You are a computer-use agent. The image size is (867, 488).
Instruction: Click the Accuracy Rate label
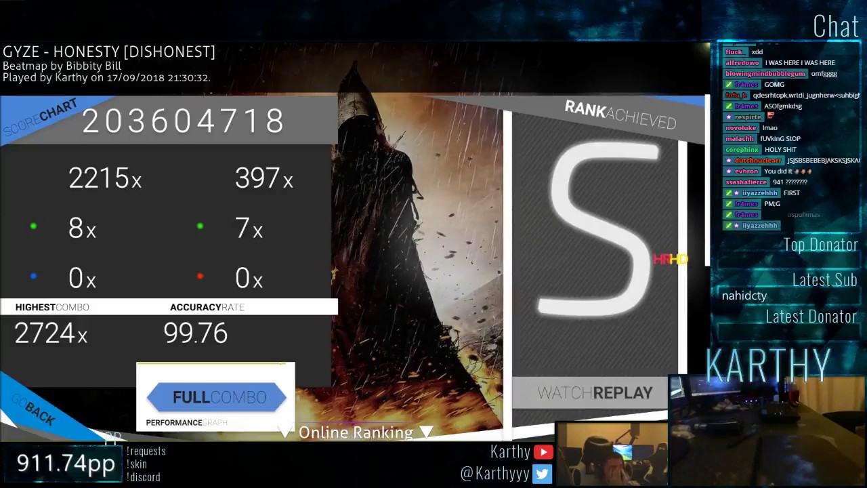207,307
